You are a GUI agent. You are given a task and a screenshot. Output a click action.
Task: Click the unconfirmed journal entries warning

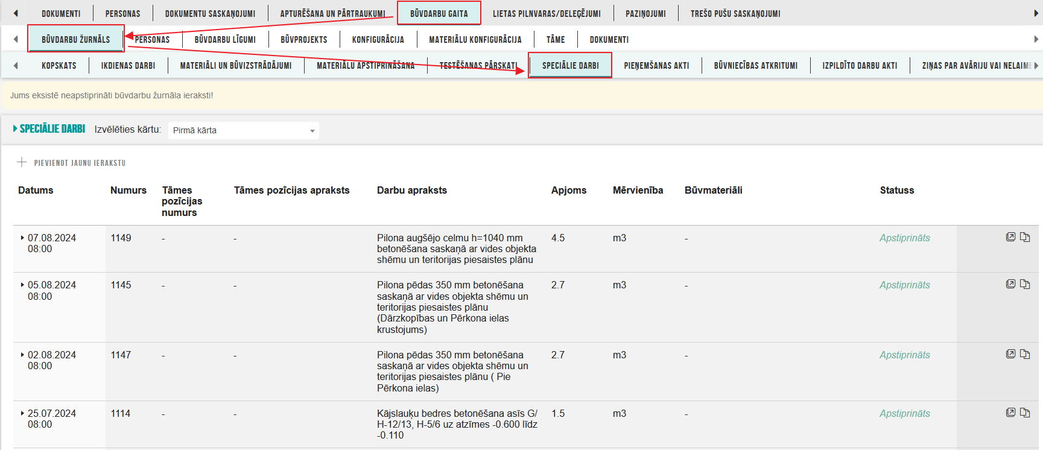point(112,95)
